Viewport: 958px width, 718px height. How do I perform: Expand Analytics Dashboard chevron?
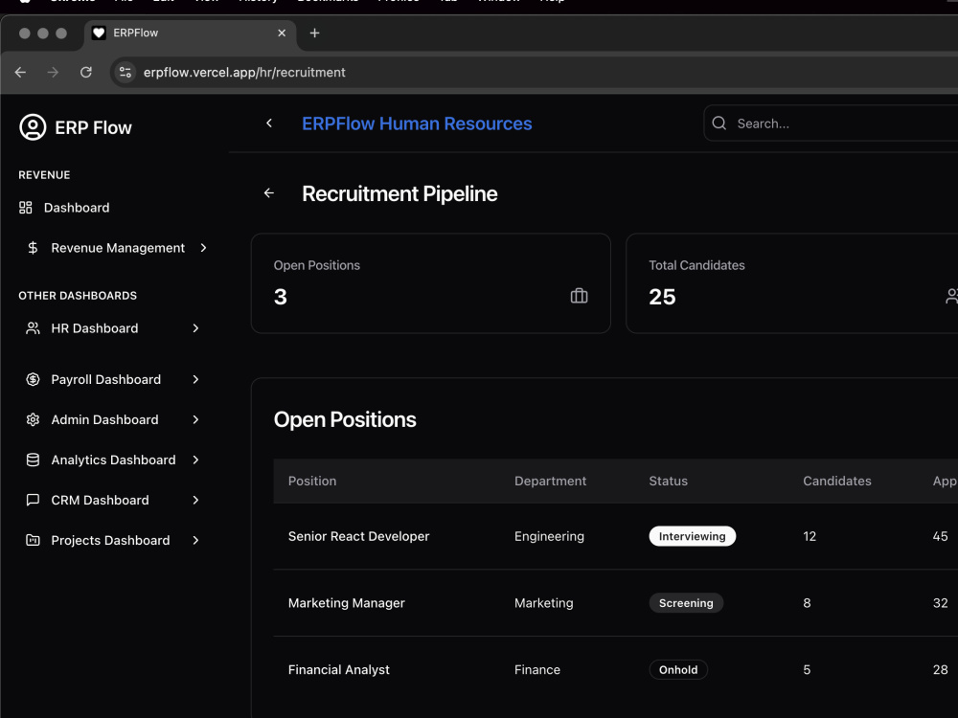click(195, 460)
